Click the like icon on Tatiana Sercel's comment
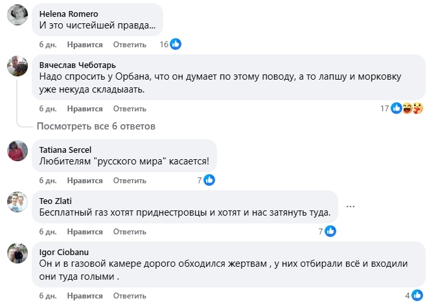Screen dimensions: 438x303 click(209, 181)
